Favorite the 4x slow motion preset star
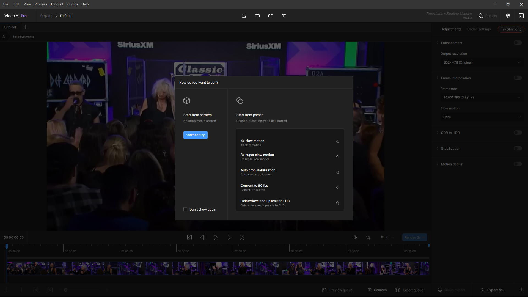Viewport: 528px width, 297px height. click(338, 141)
